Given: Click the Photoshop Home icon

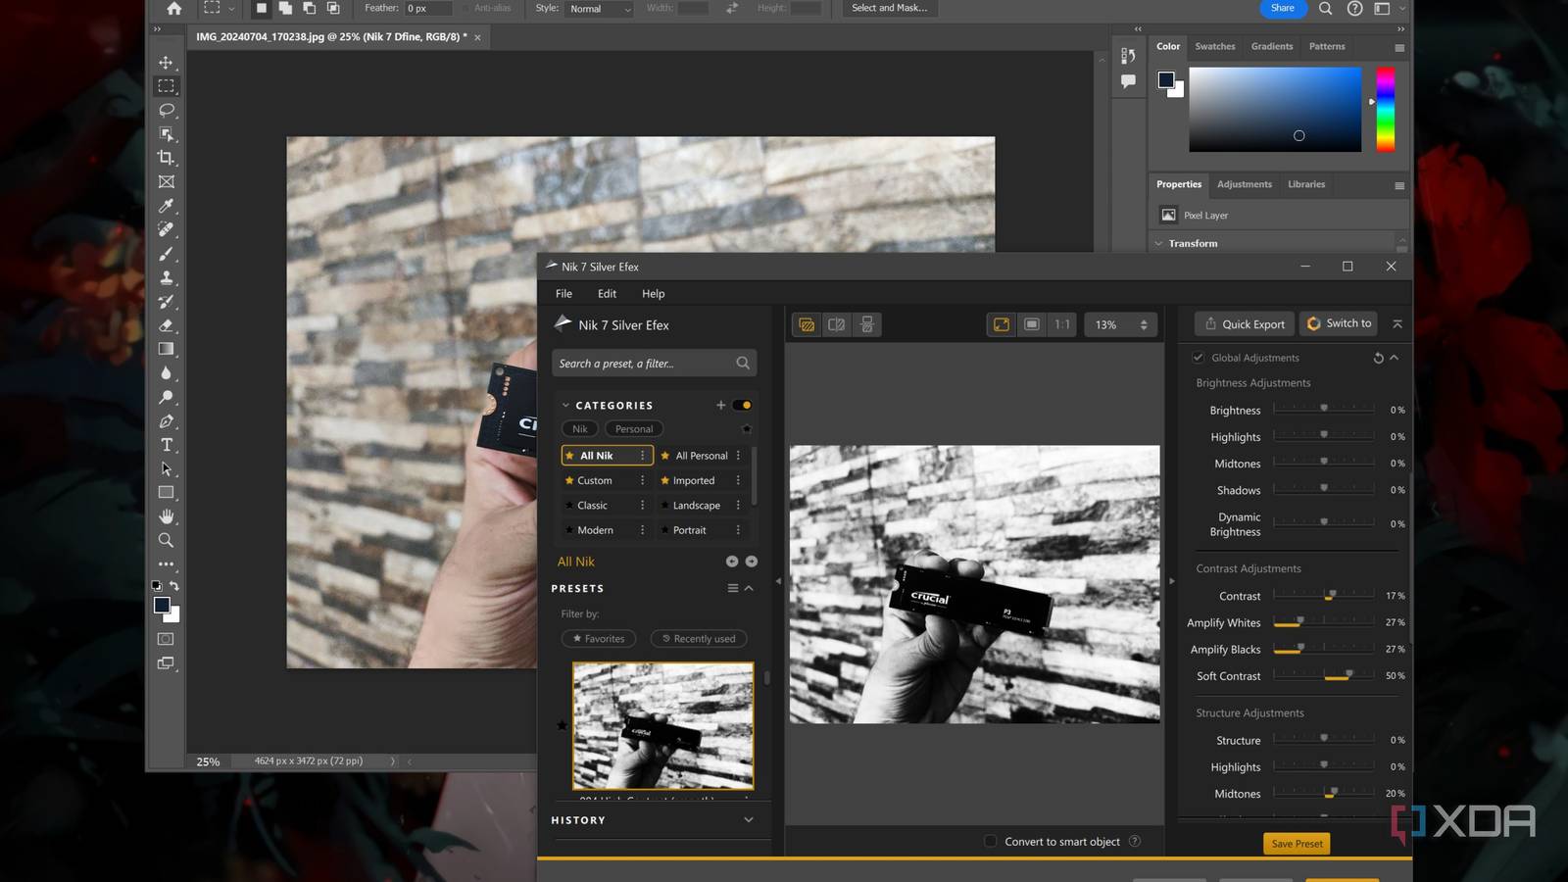Looking at the screenshot, I should point(174,8).
